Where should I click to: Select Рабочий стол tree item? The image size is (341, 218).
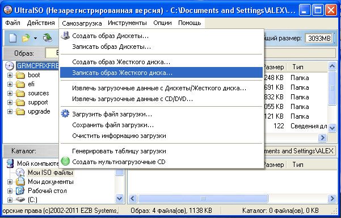tap(47, 191)
